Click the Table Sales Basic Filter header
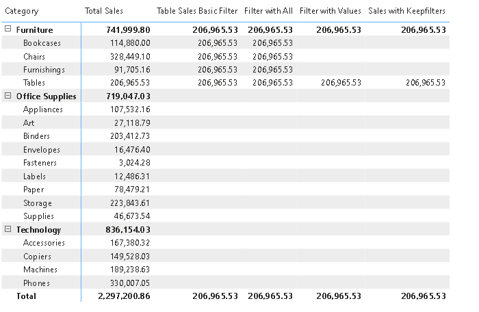The width and height of the screenshot is (479, 312). pos(197,11)
